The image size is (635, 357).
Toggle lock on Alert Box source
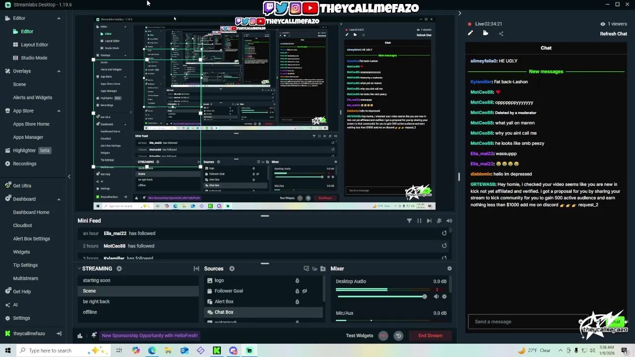coord(297,301)
